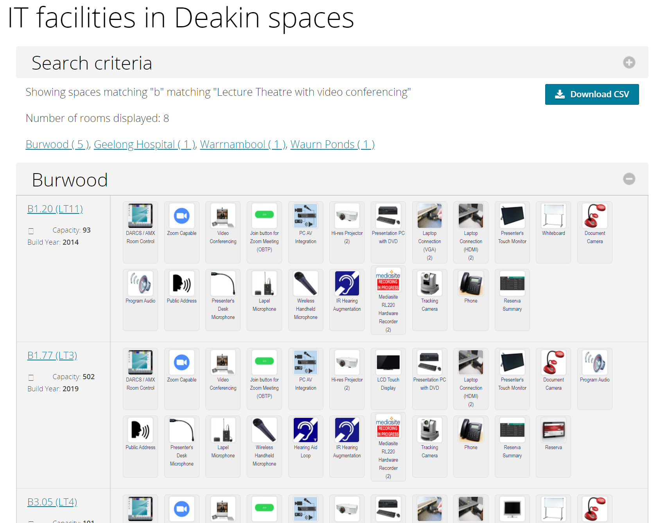Collapse the Burwood section
Image resolution: width=668 pixels, height=523 pixels.
point(629,179)
